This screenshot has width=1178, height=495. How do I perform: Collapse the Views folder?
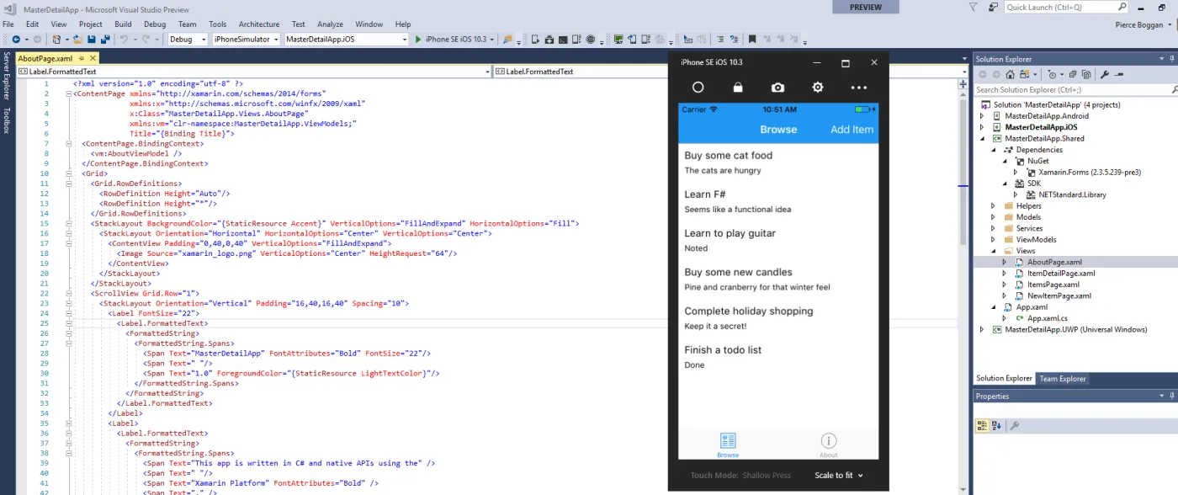[994, 251]
